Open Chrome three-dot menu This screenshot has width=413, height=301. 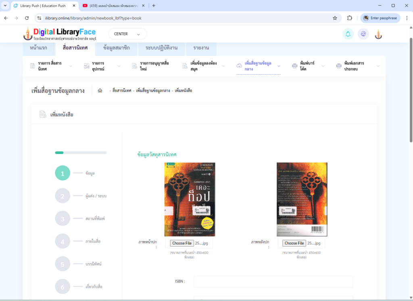(x=407, y=18)
